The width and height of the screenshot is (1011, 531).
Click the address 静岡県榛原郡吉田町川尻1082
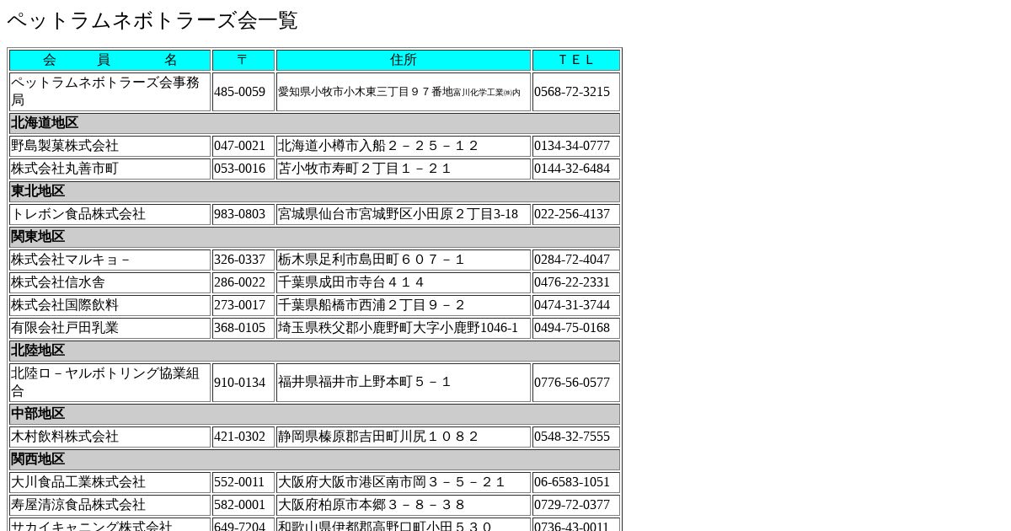coord(378,437)
